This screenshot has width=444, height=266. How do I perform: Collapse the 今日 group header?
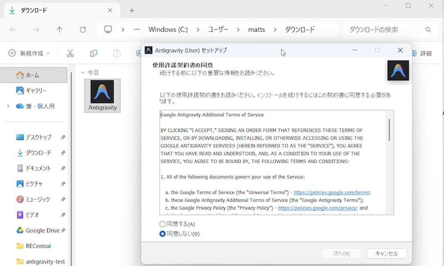(83, 72)
